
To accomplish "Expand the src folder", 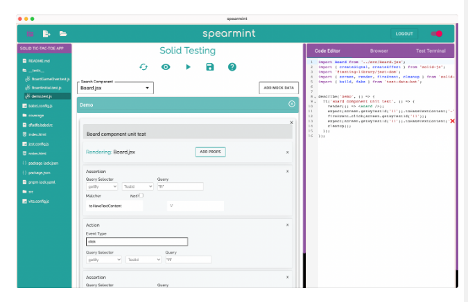I will click(x=28, y=192).
